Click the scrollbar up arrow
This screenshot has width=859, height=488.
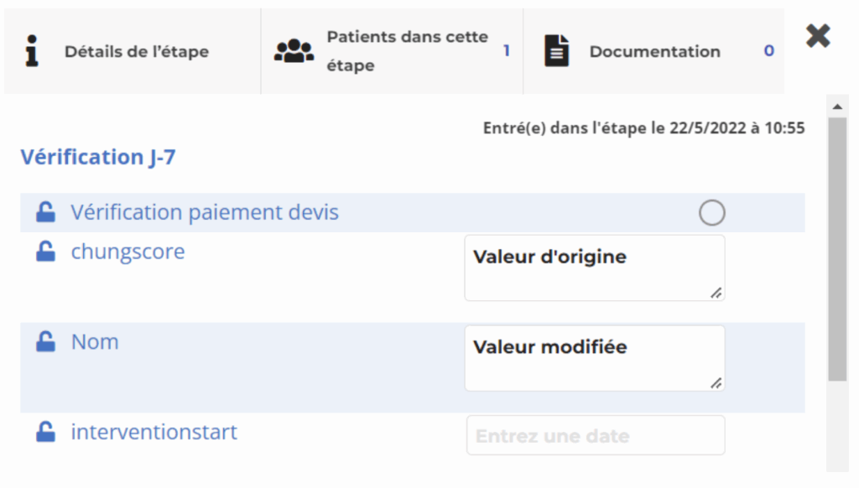point(836,106)
